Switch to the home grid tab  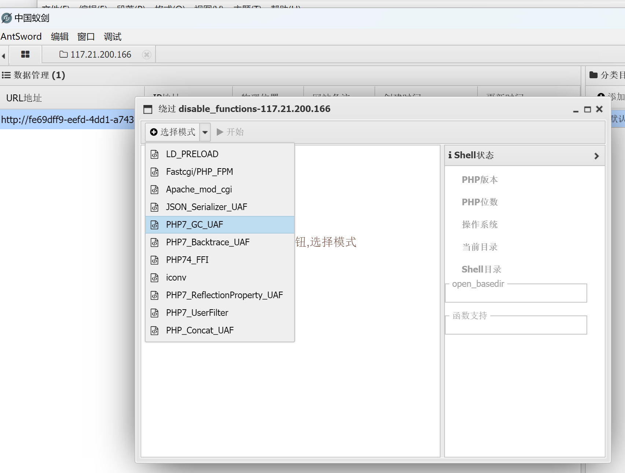[25, 54]
